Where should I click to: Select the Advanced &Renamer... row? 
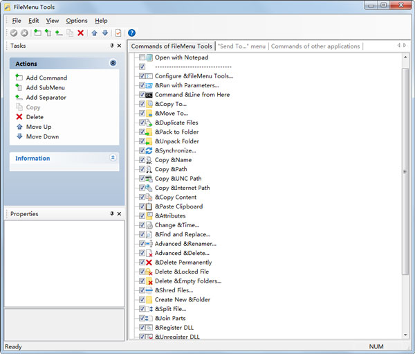pos(185,244)
